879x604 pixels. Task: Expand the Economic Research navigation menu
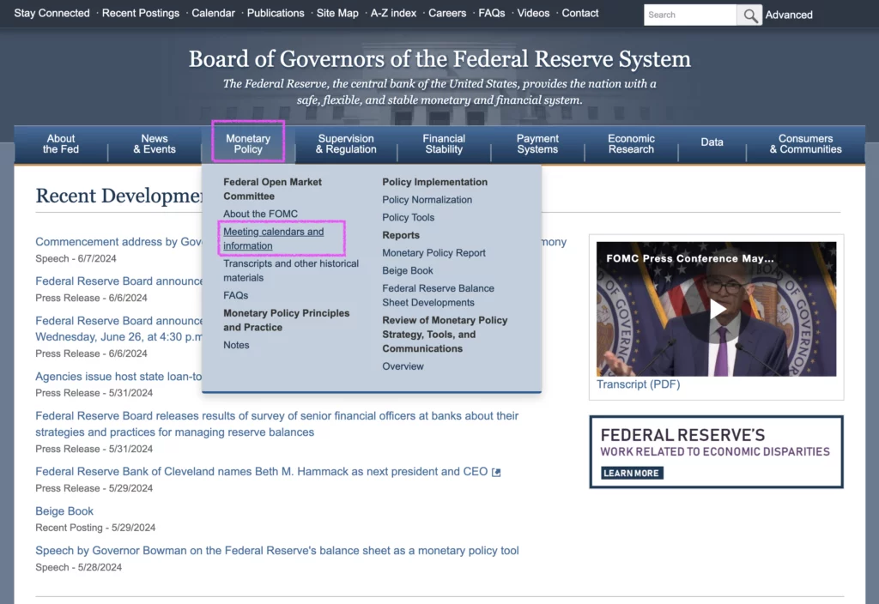631,142
